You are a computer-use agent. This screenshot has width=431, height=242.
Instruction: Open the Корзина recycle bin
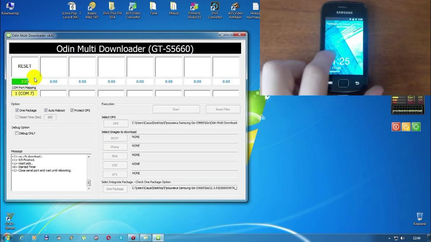420,219
